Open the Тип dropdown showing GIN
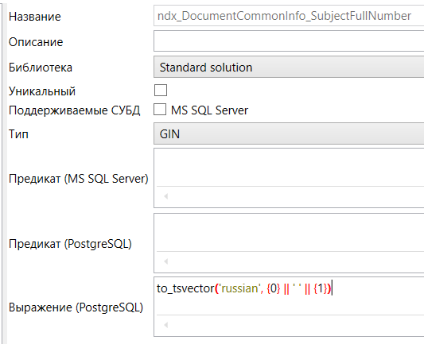424x344 pixels. 289,133
